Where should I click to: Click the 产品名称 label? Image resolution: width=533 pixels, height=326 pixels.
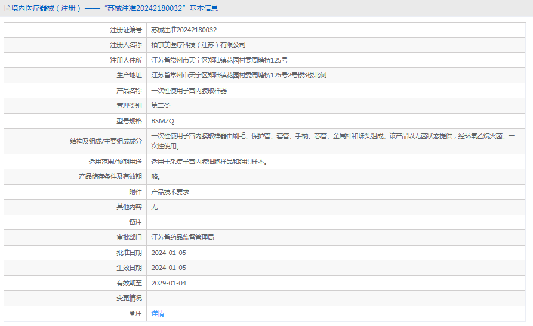[129, 91]
